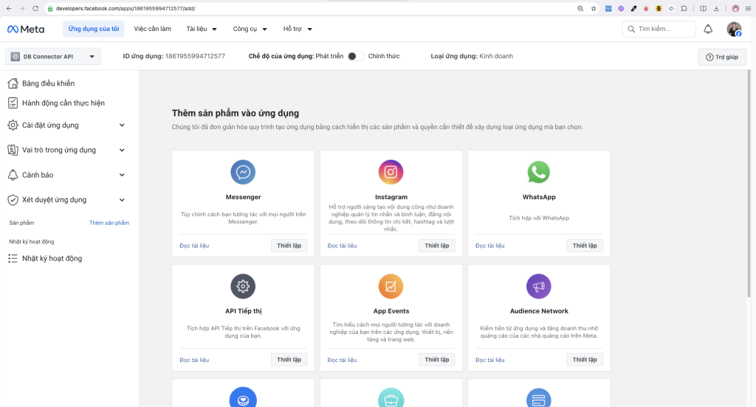The image size is (756, 407).
Task: Open the Tài liệu menu
Action: [202, 29]
